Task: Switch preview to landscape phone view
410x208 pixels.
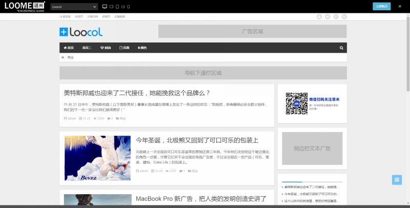Action: [123, 7]
